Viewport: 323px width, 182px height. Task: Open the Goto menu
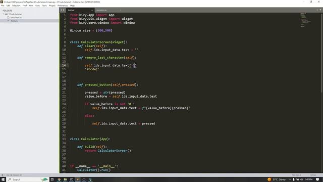click(38, 6)
